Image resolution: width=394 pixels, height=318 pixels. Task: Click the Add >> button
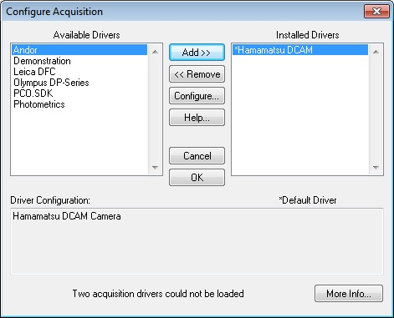point(197,53)
